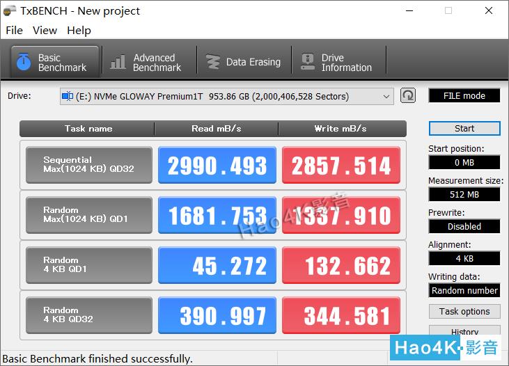Open the View menu
509x366 pixels.
[45, 30]
